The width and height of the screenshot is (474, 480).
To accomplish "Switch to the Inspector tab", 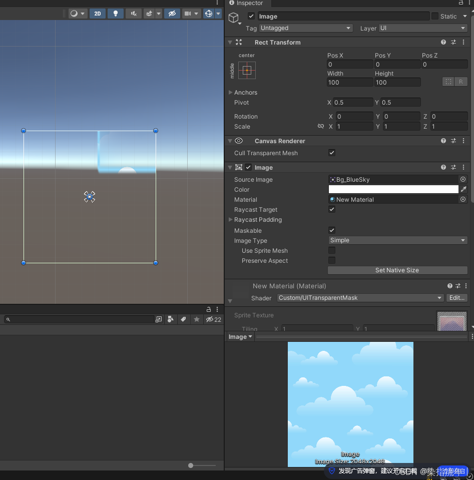I will 248,3.
